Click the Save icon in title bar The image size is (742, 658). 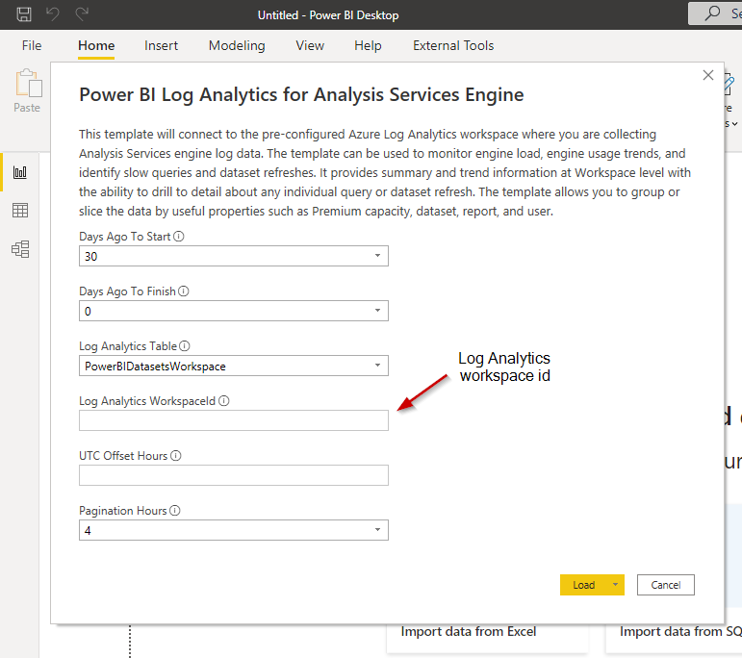click(24, 14)
